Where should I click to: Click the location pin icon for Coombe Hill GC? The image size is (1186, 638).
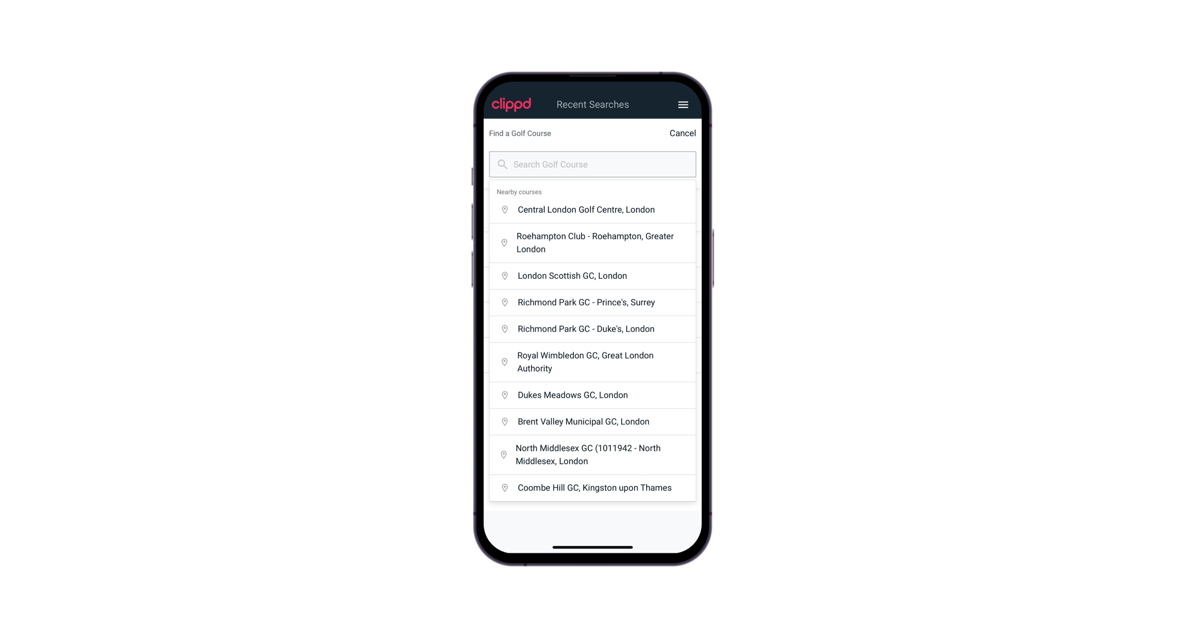pos(503,487)
